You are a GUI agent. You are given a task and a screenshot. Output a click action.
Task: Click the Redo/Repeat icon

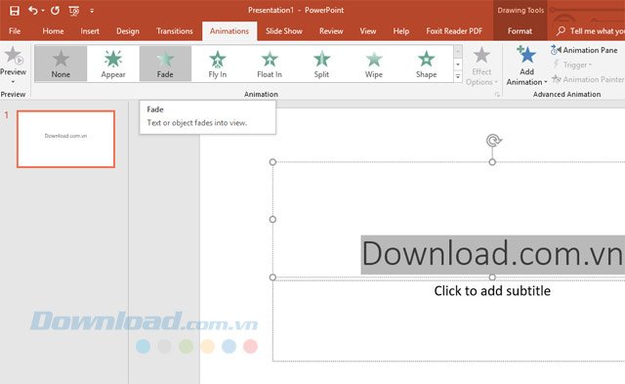[x=55, y=11]
